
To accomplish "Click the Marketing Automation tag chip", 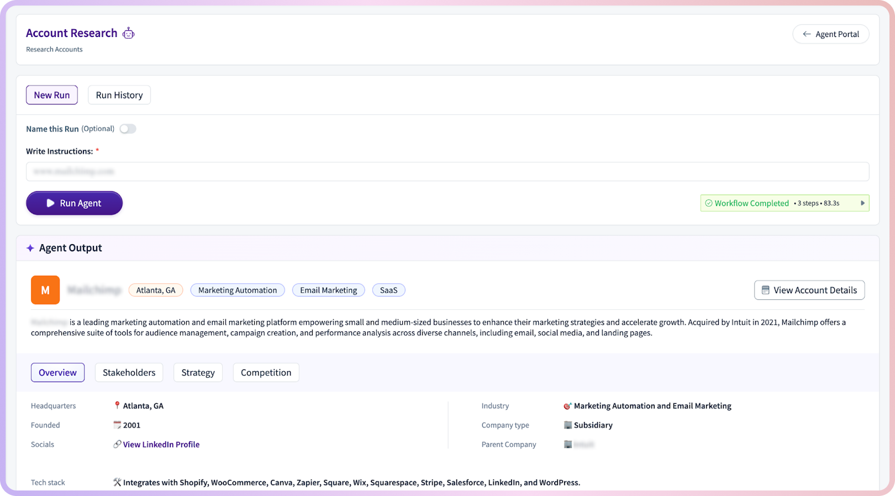I will (238, 290).
